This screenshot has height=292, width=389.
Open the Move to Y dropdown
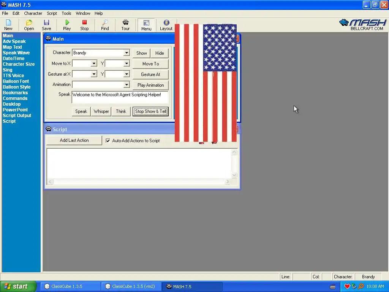tap(127, 63)
